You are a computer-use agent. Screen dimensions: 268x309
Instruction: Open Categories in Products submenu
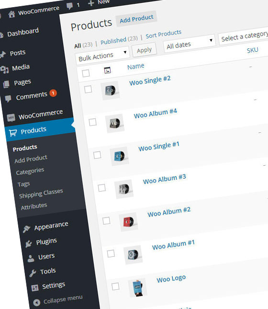tap(30, 171)
